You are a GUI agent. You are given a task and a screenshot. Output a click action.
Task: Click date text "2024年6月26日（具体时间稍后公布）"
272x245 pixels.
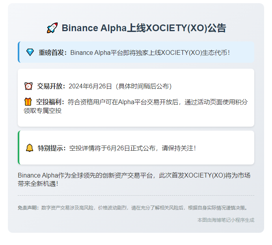click(x=121, y=86)
